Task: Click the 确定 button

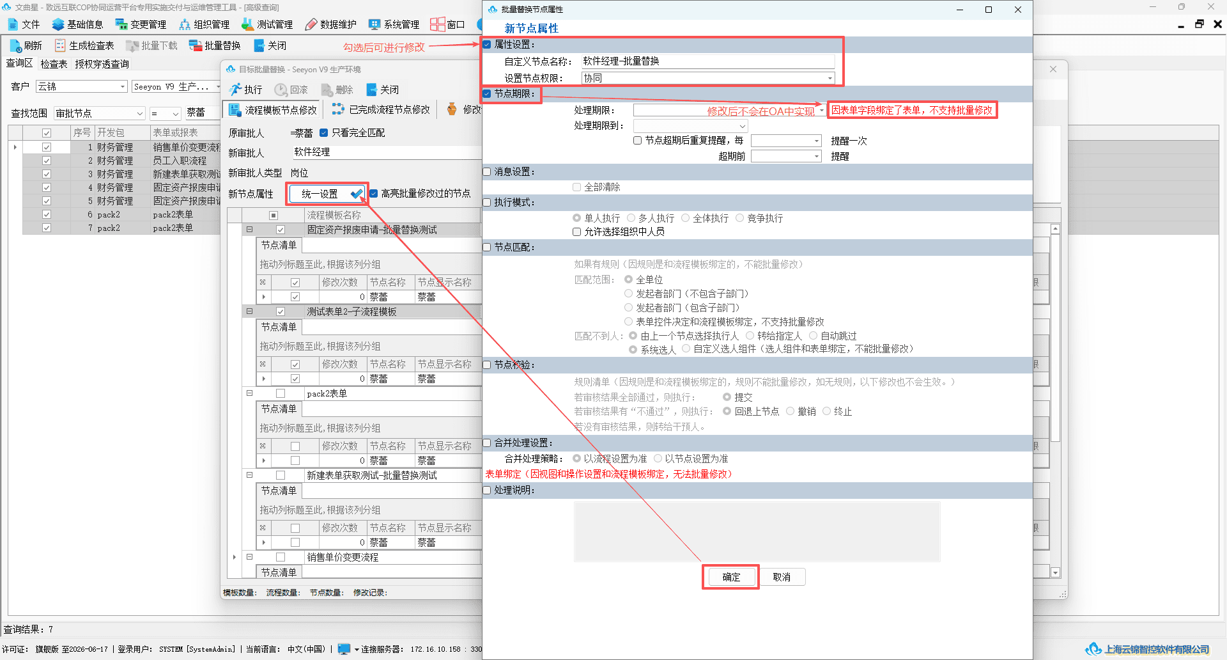Action: click(731, 577)
